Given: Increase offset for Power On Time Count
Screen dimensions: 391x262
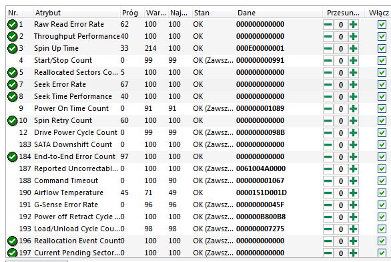Looking at the screenshot, I should coord(354,109).
